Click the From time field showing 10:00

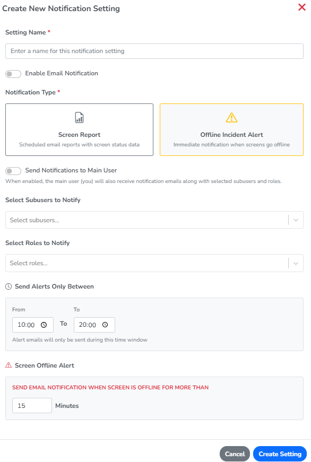[x=33, y=325]
